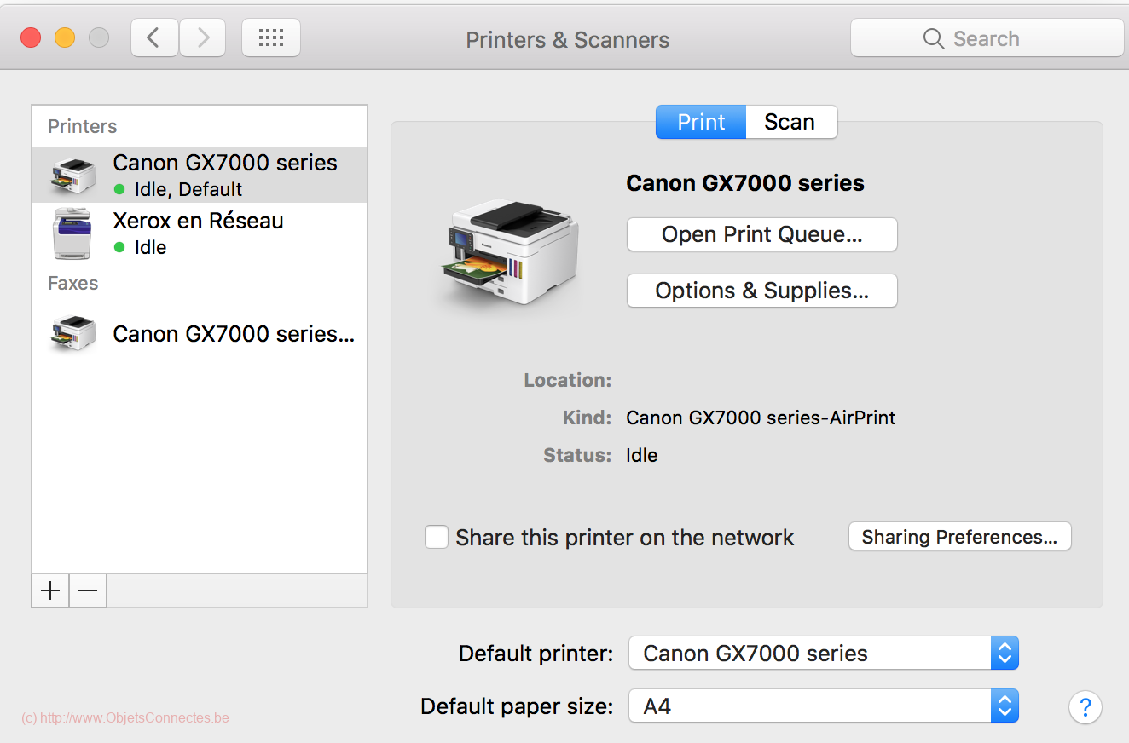Click Options & Supplies button
This screenshot has height=743, width=1129.
coord(762,291)
